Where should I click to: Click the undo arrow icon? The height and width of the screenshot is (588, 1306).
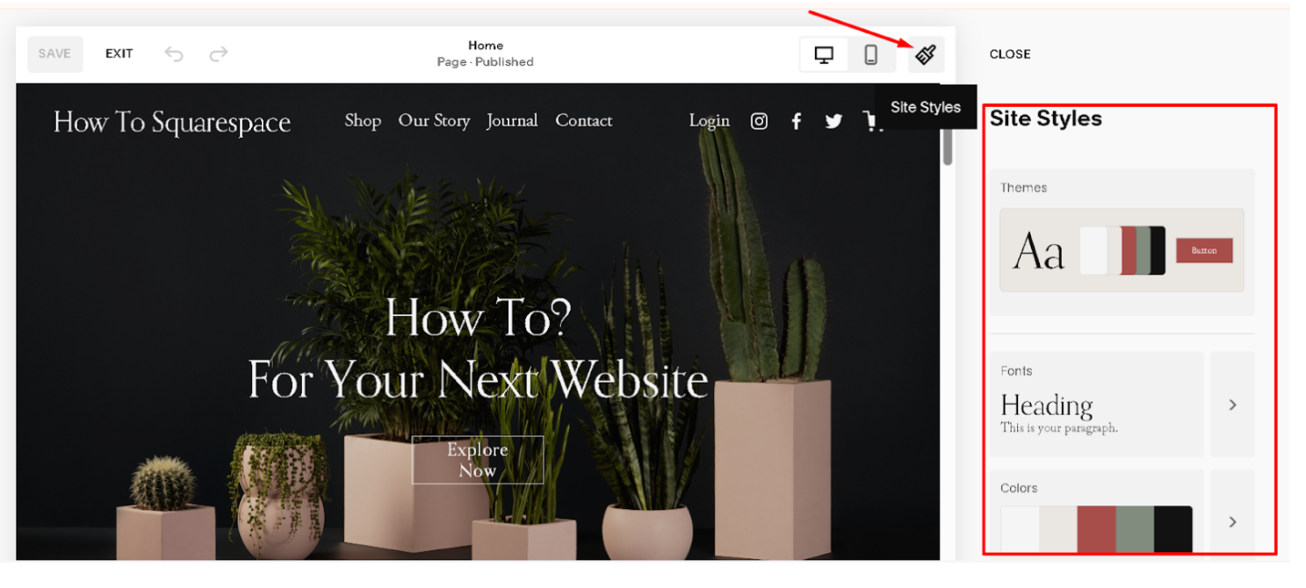[174, 54]
